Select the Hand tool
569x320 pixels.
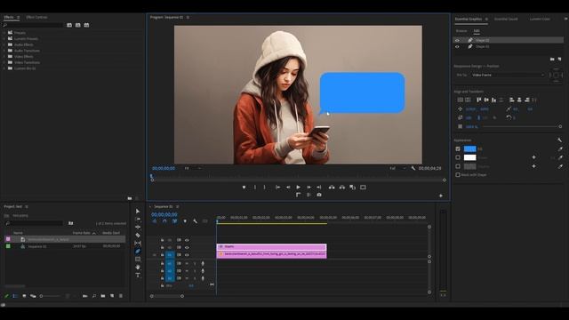138,267
